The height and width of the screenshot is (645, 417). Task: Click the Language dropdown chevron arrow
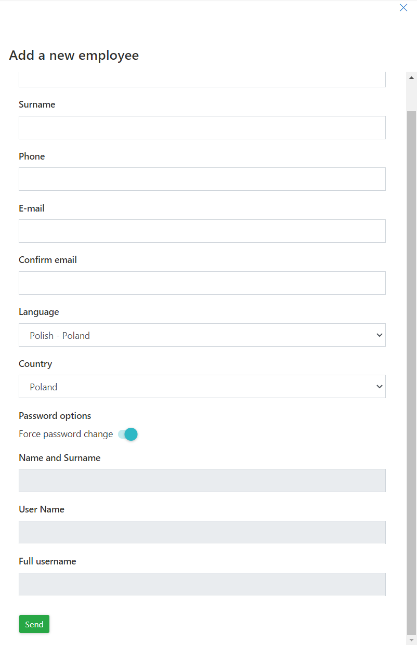tap(379, 335)
